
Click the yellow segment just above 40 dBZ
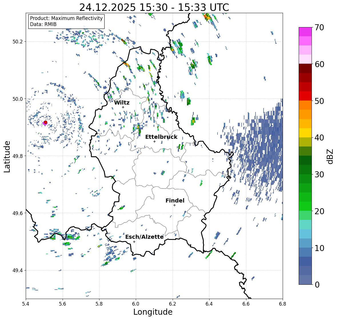(x=305, y=133)
